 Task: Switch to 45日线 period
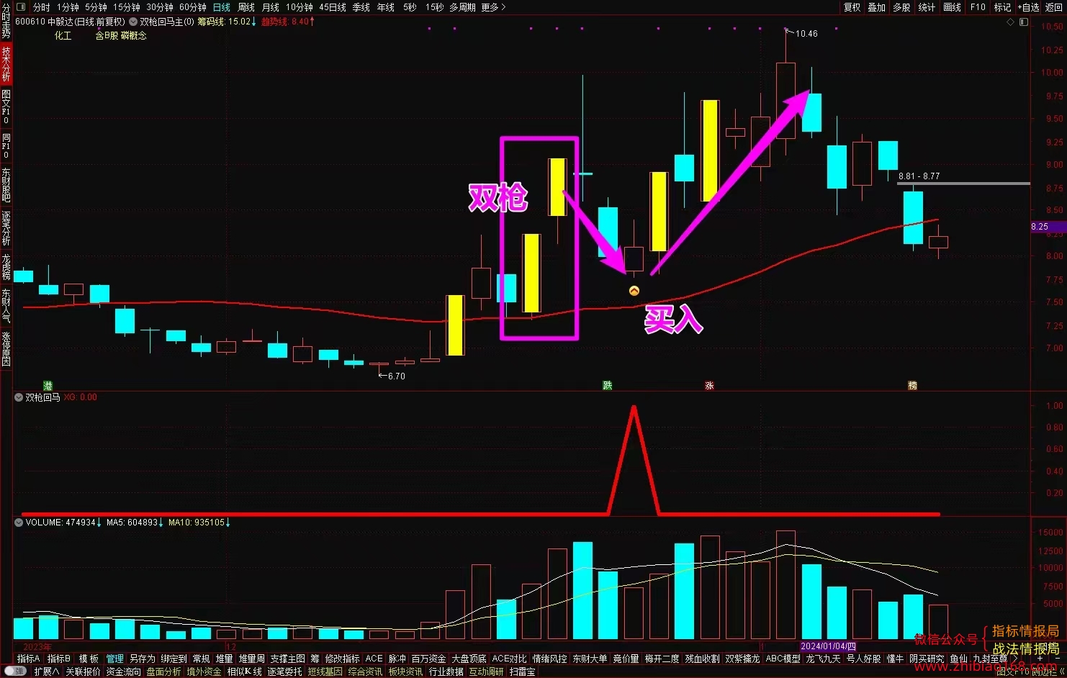(x=333, y=7)
